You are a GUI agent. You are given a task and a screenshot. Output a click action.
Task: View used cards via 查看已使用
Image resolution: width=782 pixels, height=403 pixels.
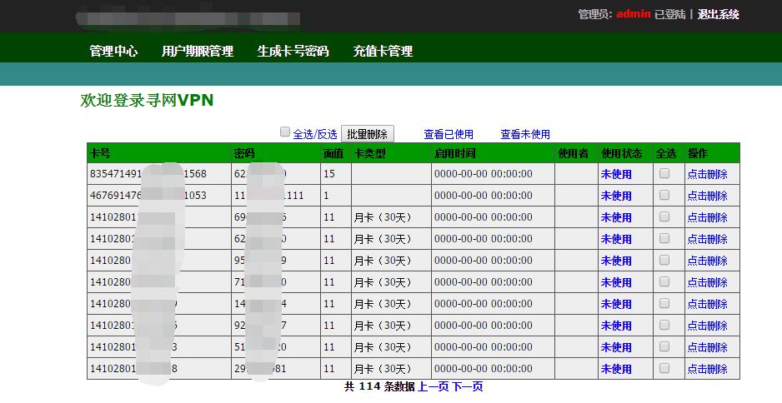[x=449, y=134]
